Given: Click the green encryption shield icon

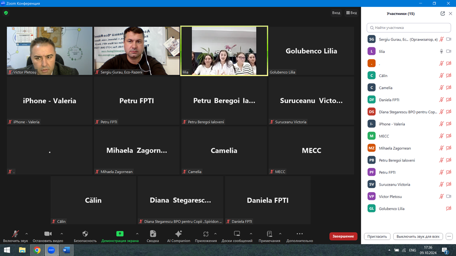Looking at the screenshot, I should [6, 13].
